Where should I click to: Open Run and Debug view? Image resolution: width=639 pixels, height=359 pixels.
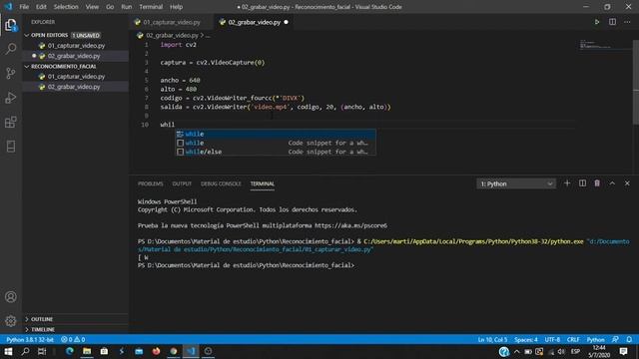click(x=11, y=98)
